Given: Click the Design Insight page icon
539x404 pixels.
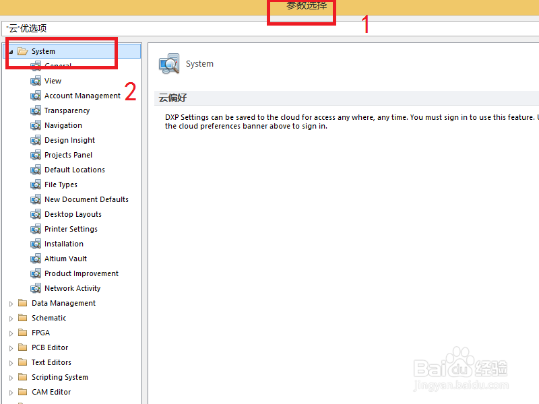Looking at the screenshot, I should click(36, 140).
